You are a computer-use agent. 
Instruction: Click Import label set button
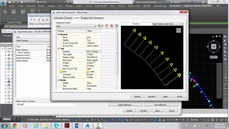pyautogui.click(x=126, y=105)
